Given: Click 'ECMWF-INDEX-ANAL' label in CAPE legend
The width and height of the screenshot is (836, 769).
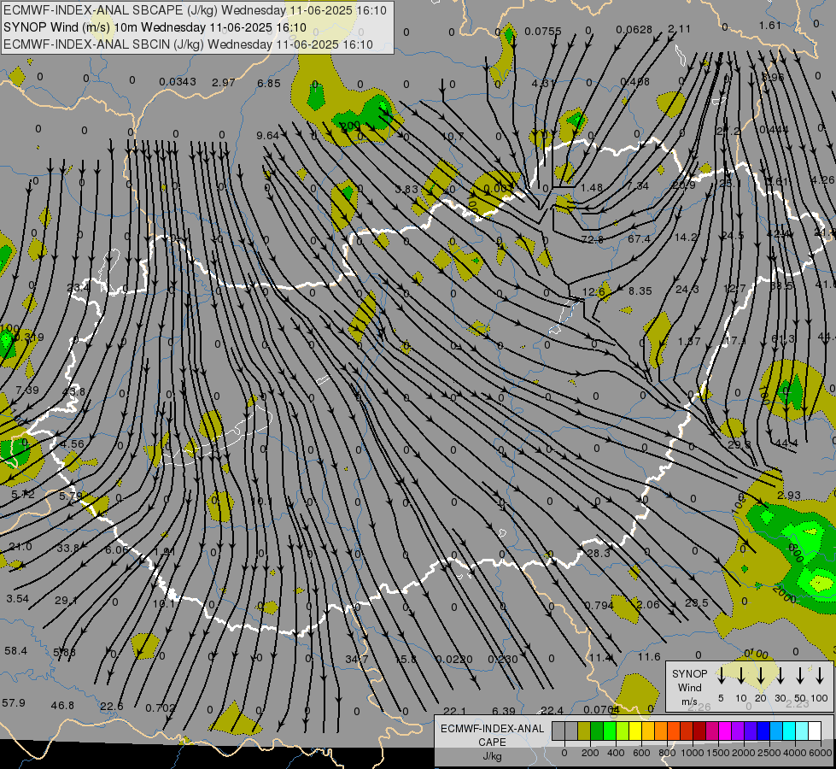Looking at the screenshot, I should 492,729.
